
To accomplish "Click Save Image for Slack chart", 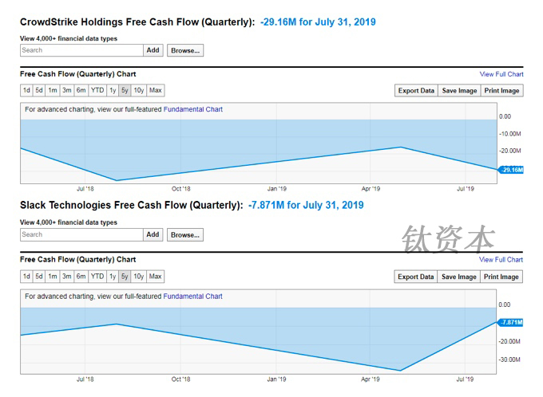I will point(459,277).
